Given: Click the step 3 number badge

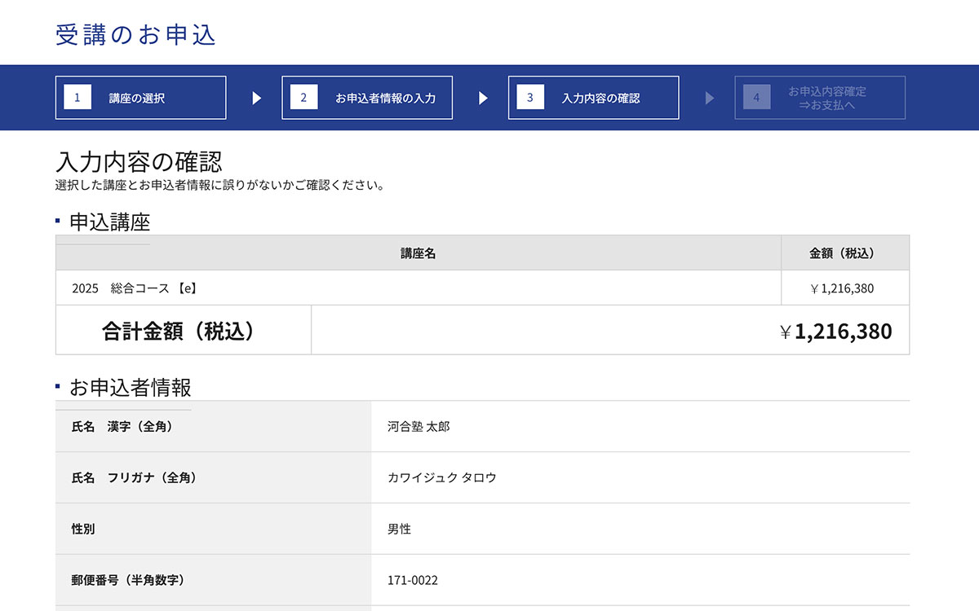Looking at the screenshot, I should point(530,98).
